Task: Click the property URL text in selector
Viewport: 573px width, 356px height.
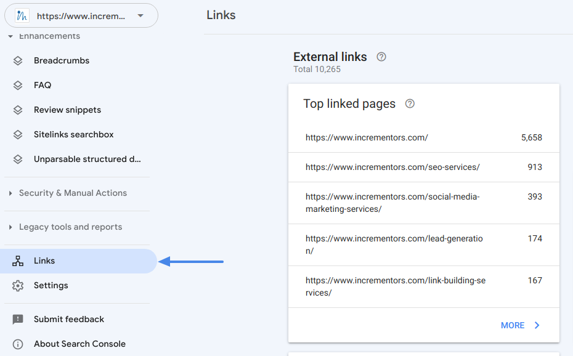Action: click(x=81, y=16)
